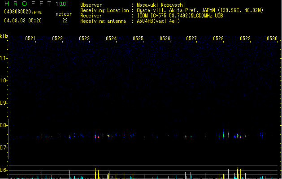Screen dimensions: 282x179
Task: Click the 0.7 frequency axis label
Action: click(x=3, y=148)
